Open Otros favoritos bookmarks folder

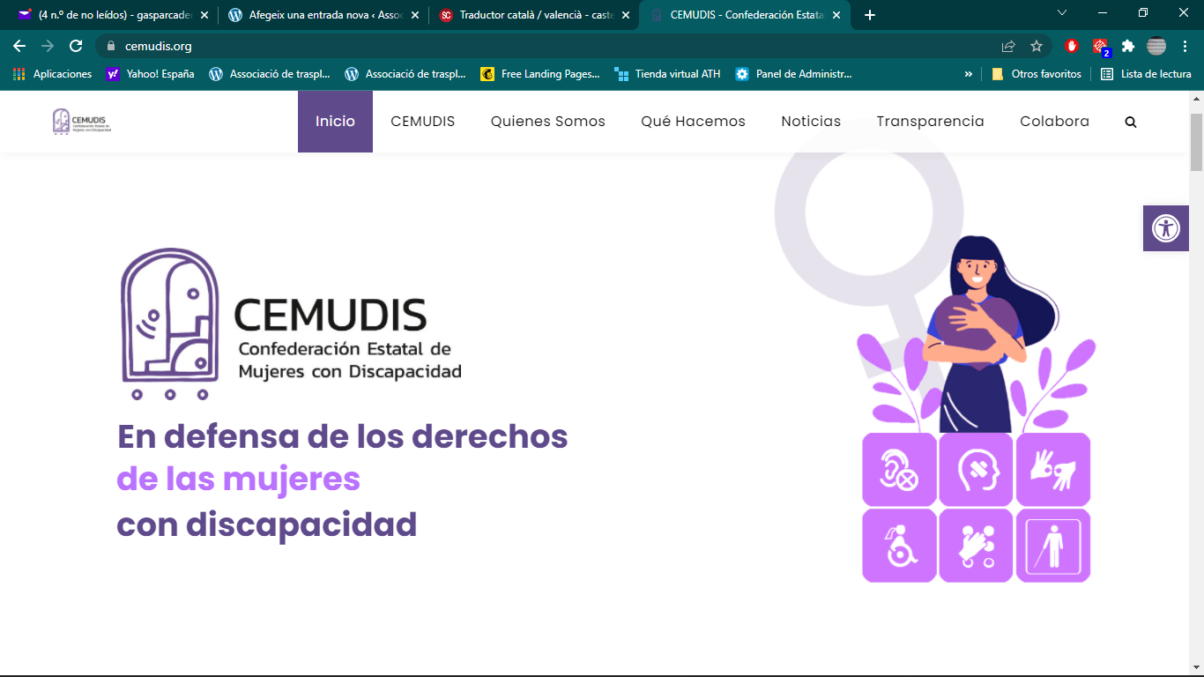(x=1037, y=74)
